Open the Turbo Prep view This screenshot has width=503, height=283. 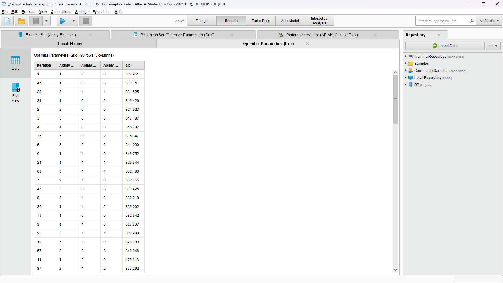click(261, 21)
